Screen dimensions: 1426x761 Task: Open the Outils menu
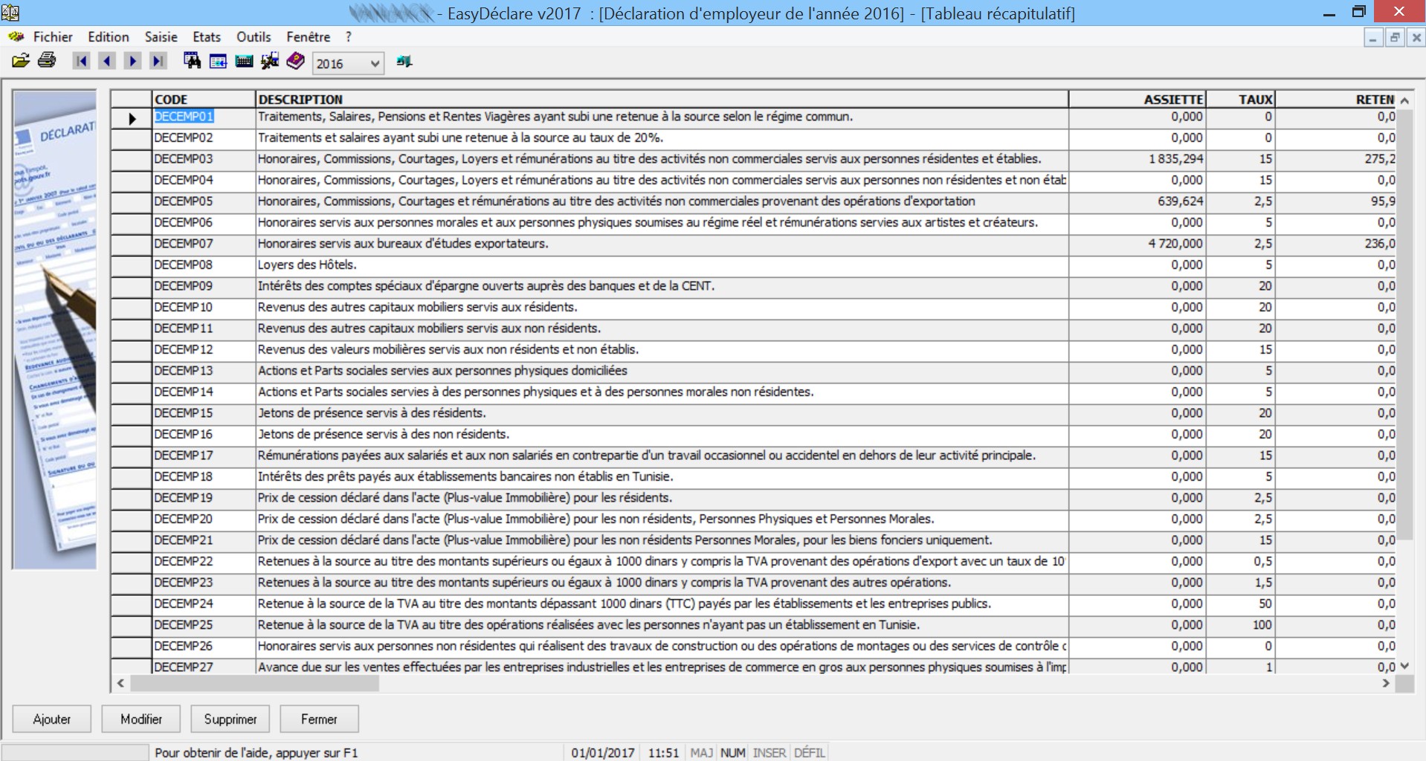254,37
